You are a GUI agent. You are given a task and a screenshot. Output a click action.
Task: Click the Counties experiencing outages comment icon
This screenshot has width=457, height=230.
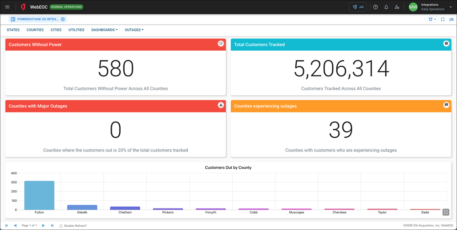pos(446,105)
